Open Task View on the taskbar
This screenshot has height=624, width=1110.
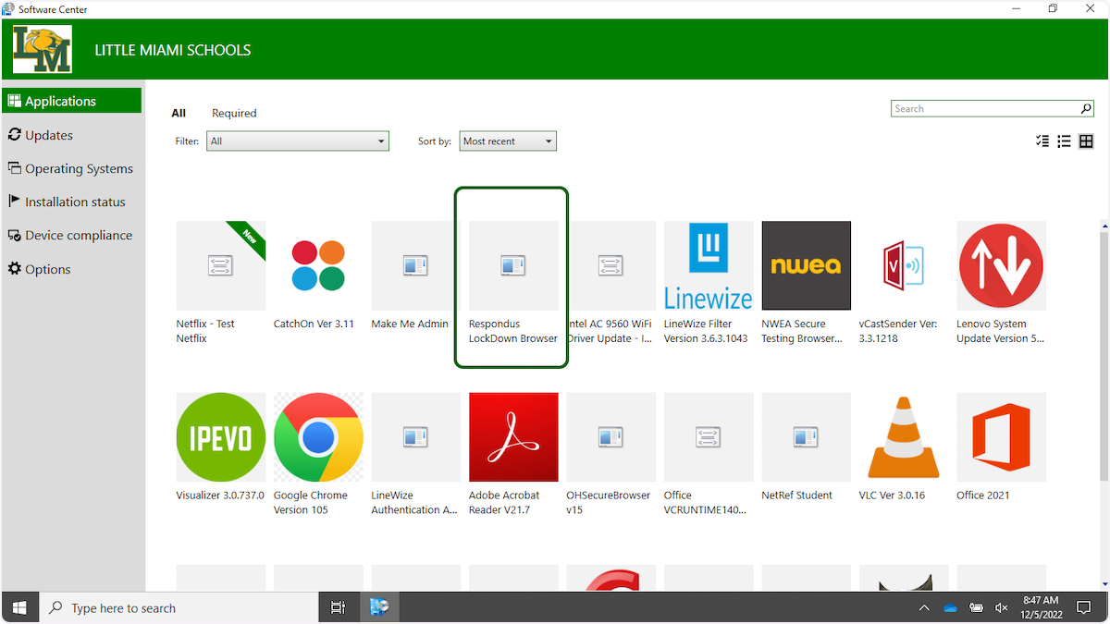click(x=338, y=607)
